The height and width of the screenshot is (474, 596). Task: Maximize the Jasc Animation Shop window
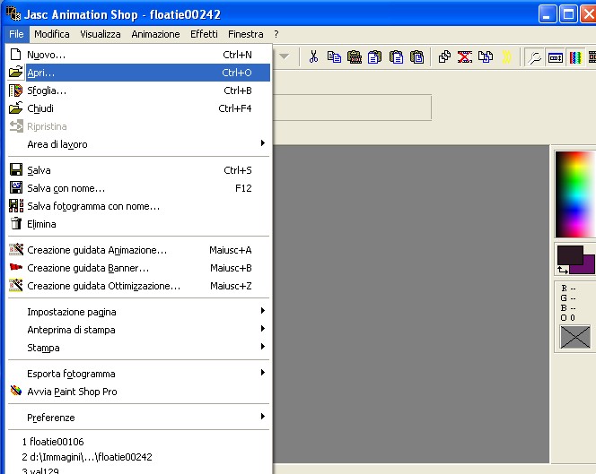[x=568, y=14]
